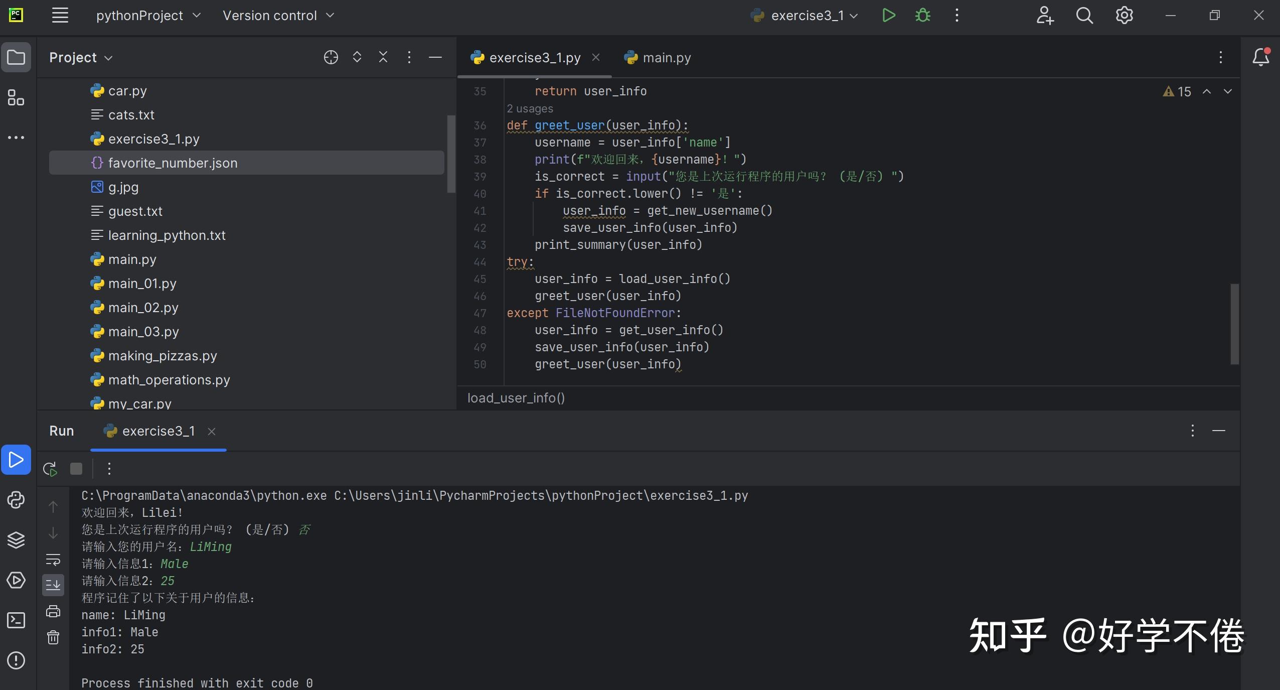
Task: Open the main hamburger menu
Action: [x=59, y=16]
